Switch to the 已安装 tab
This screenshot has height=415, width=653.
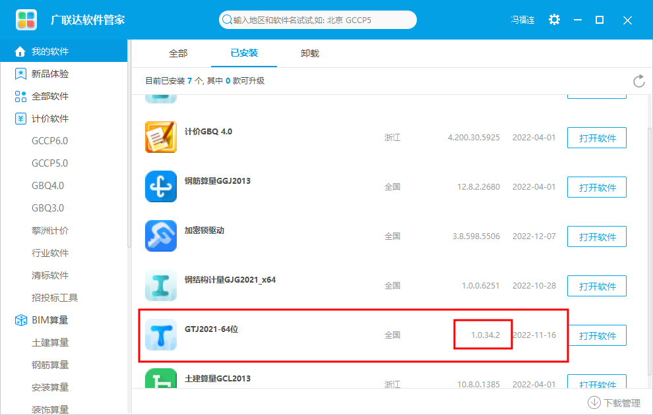point(244,53)
